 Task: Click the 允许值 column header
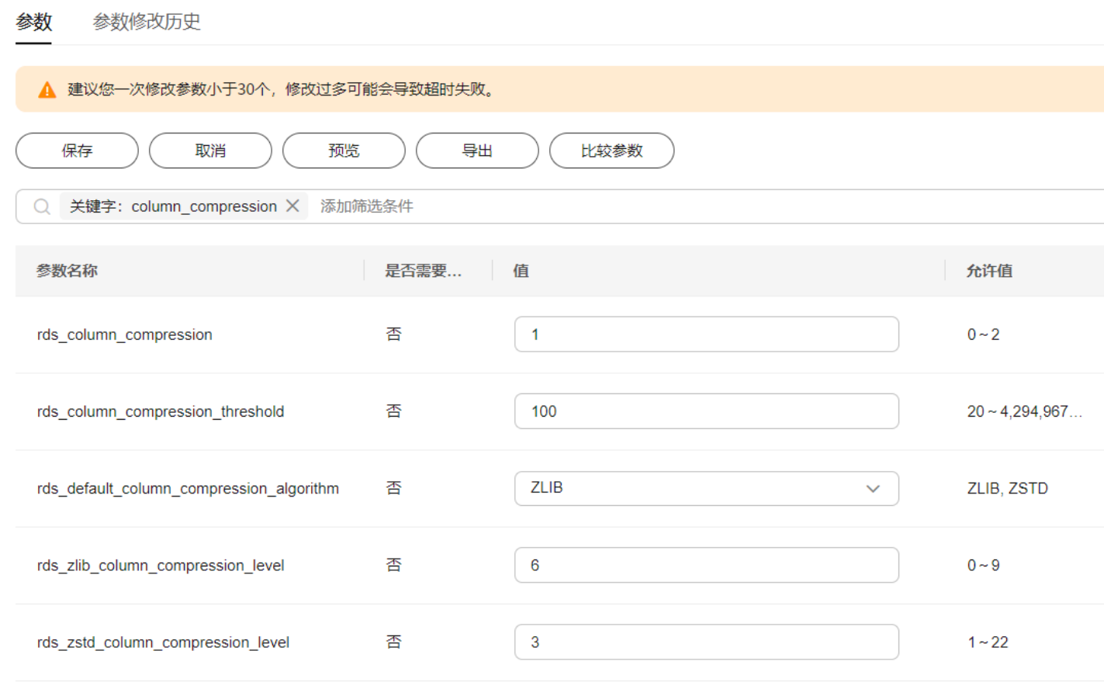tap(989, 271)
